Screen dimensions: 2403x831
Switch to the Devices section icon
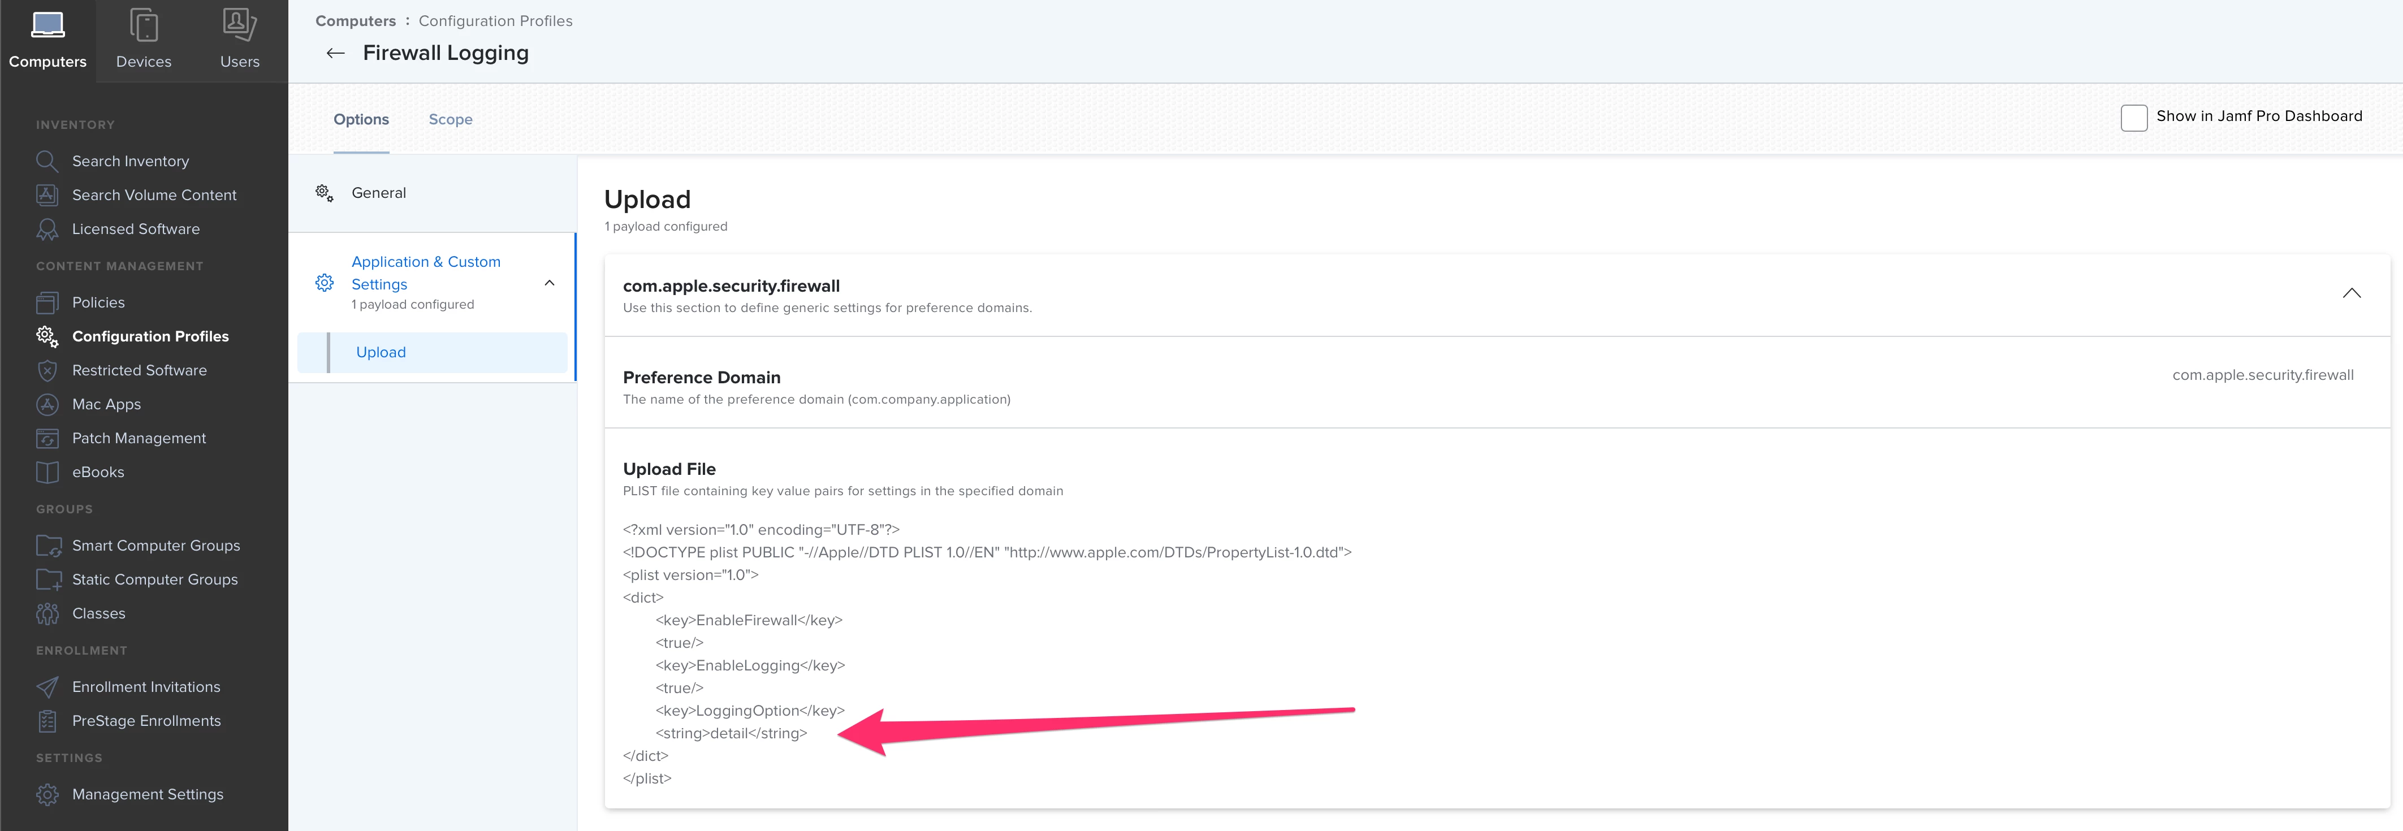click(144, 25)
